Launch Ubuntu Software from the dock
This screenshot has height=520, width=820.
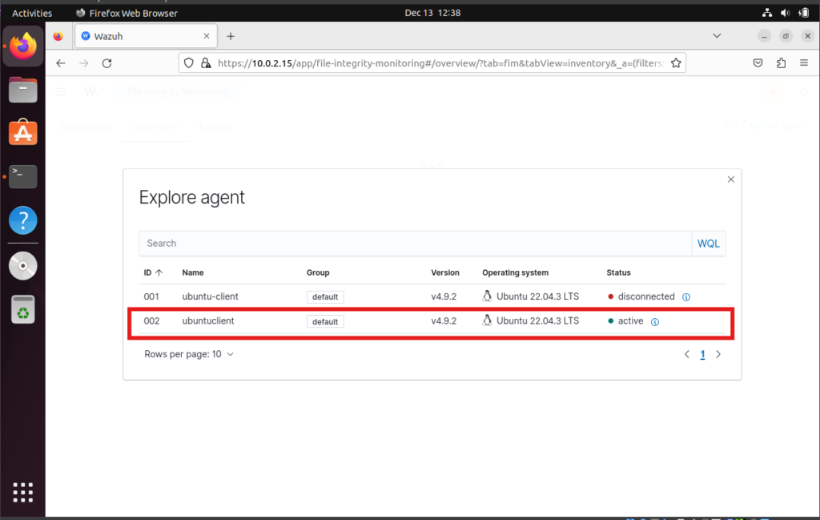pyautogui.click(x=23, y=132)
